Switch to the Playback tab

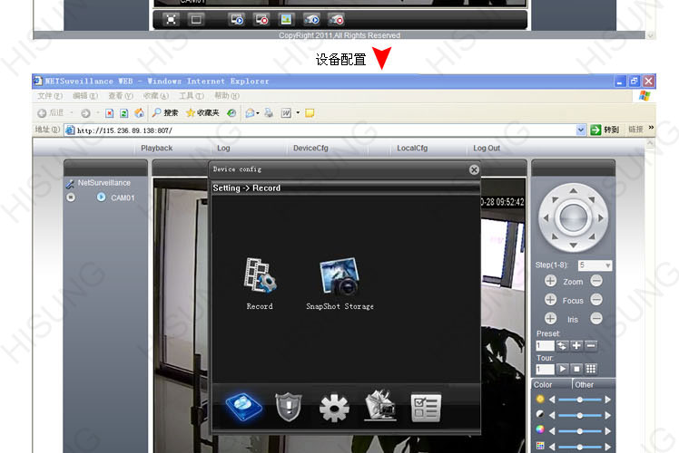coord(156,149)
